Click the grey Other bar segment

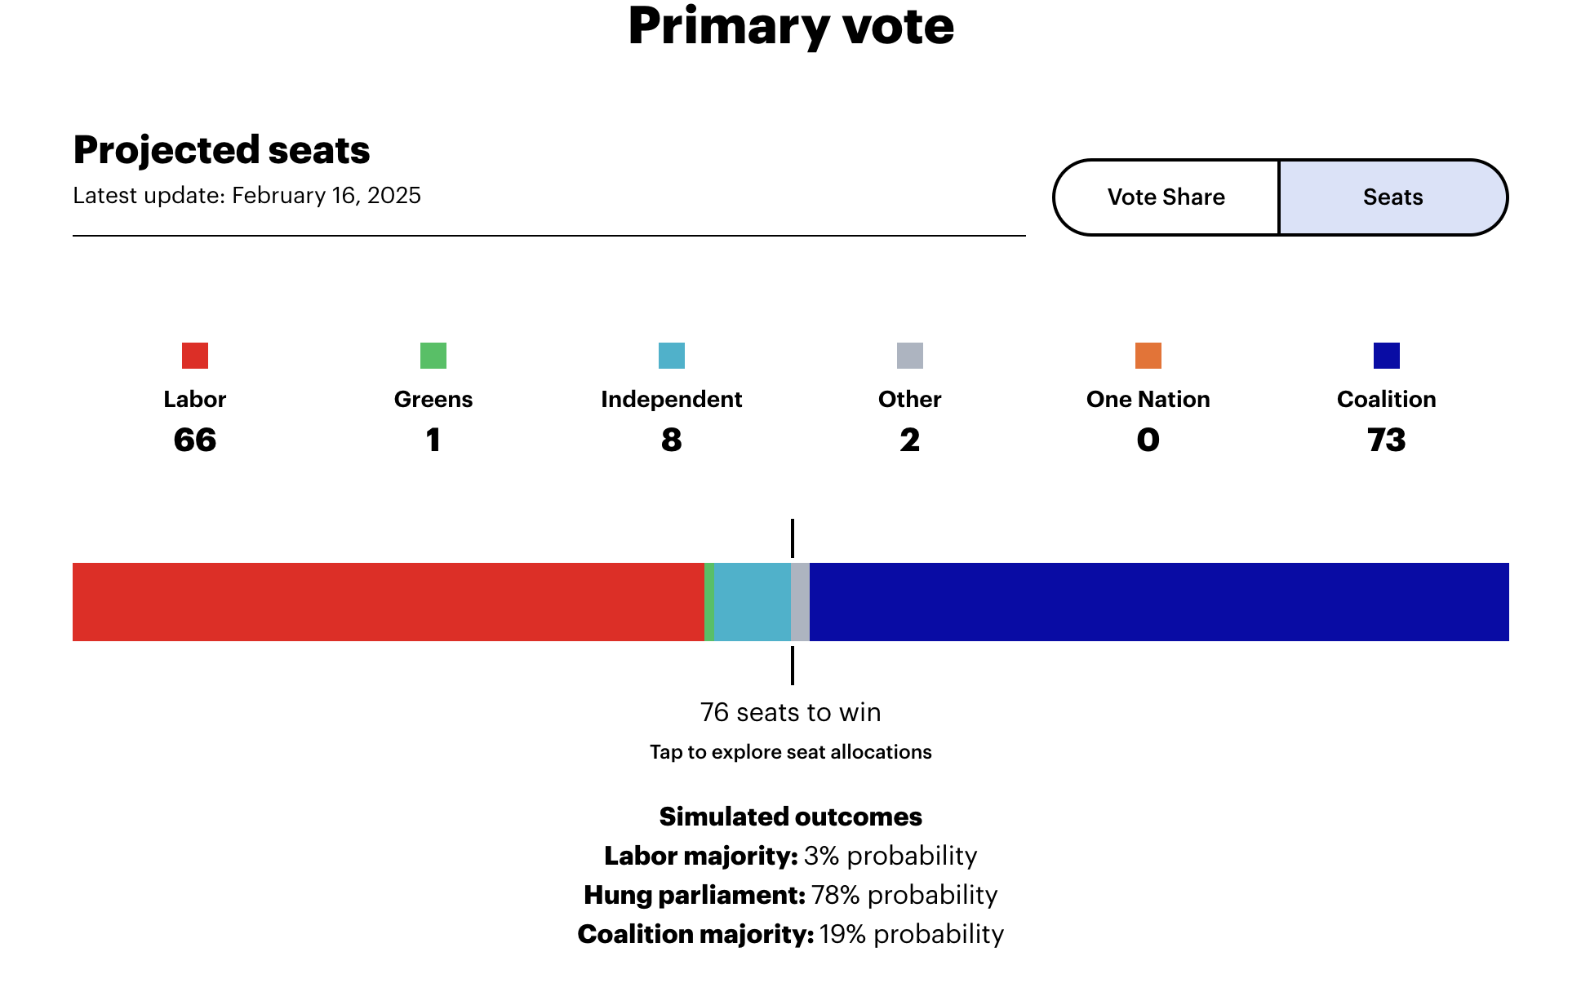point(801,602)
